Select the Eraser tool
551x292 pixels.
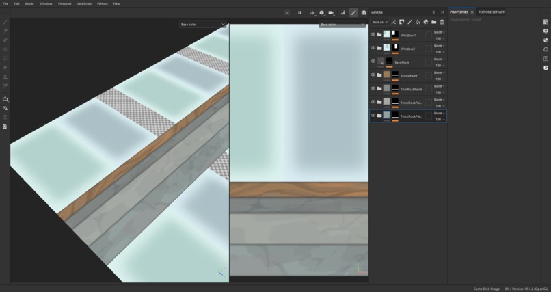point(5,31)
